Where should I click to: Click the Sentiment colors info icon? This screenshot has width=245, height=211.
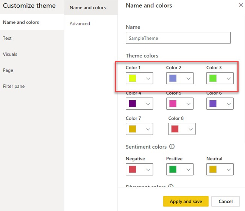[x=172, y=147]
